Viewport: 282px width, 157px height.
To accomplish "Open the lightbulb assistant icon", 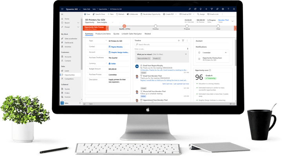I will coord(201,9).
